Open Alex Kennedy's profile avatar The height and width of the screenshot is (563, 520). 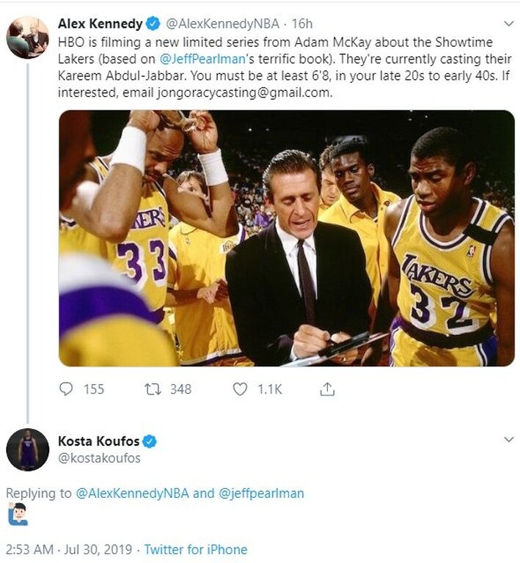point(27,37)
